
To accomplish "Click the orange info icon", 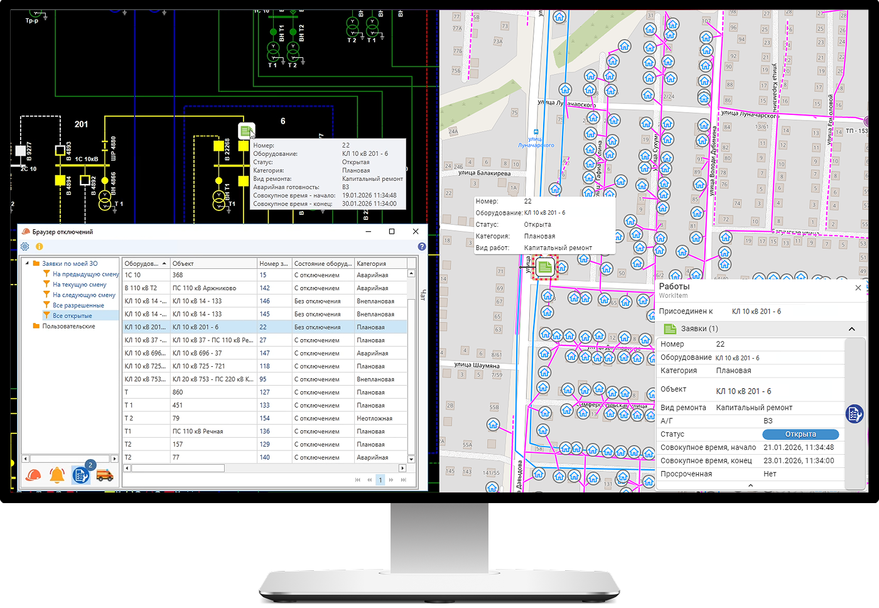I will click(39, 247).
